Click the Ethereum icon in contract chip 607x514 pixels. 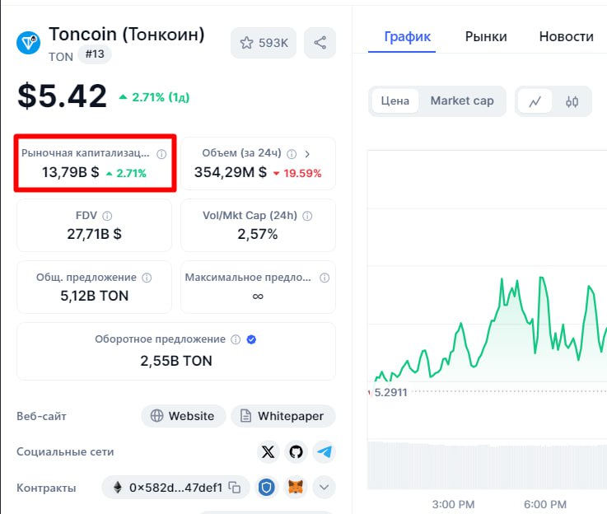[x=118, y=488]
